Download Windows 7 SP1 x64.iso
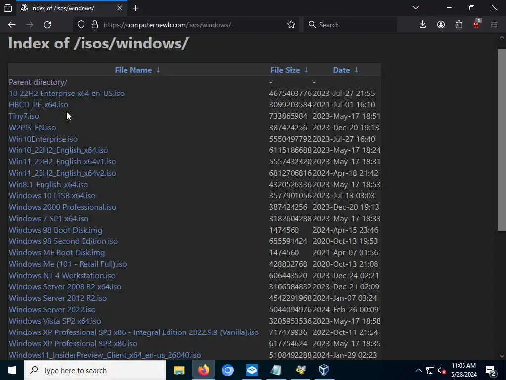The height and width of the screenshot is (380, 506). pos(49,218)
